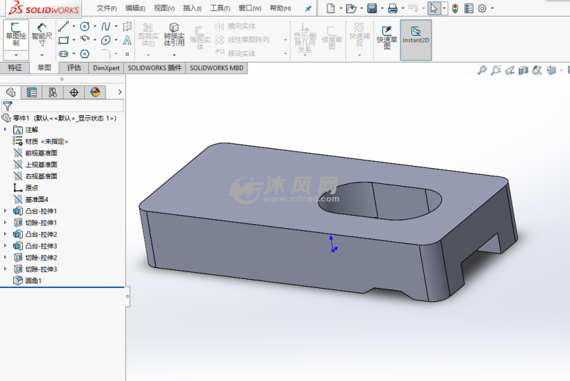Open the DisplayManager color-ball tab
This screenshot has width=570, height=381.
(x=95, y=92)
